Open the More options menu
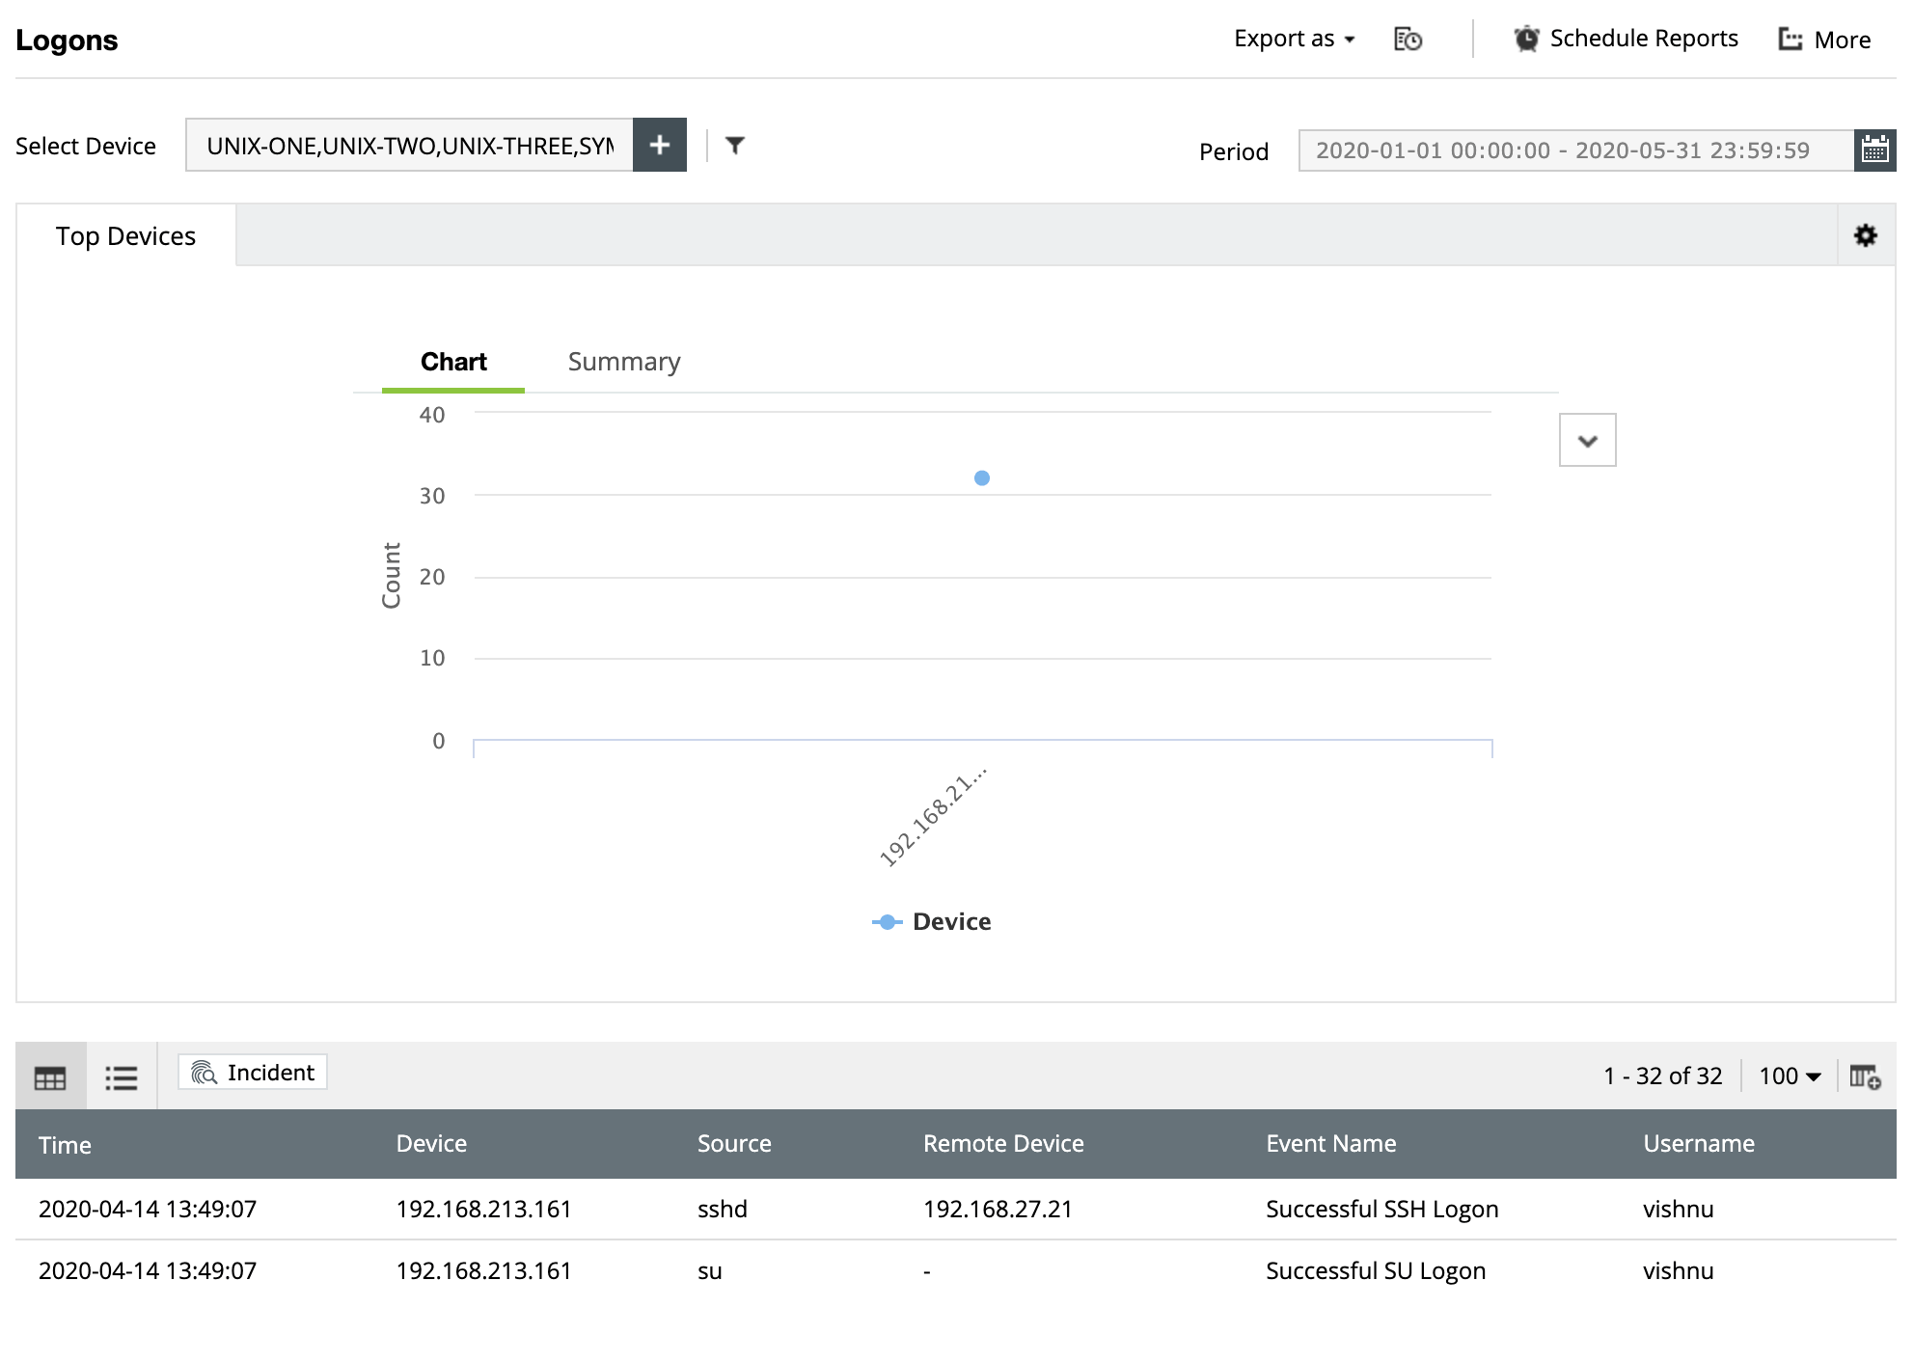Image resolution: width=1914 pixels, height=1362 pixels. (x=1824, y=40)
